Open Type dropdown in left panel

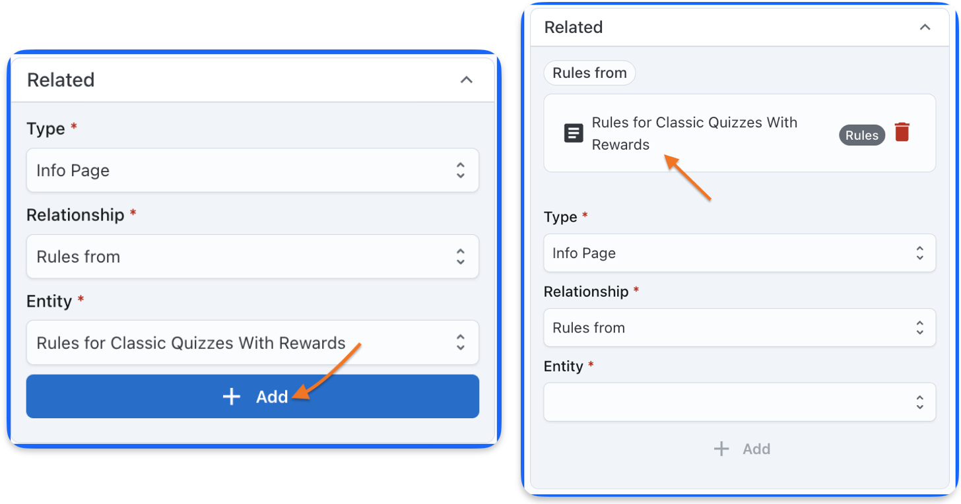point(252,170)
